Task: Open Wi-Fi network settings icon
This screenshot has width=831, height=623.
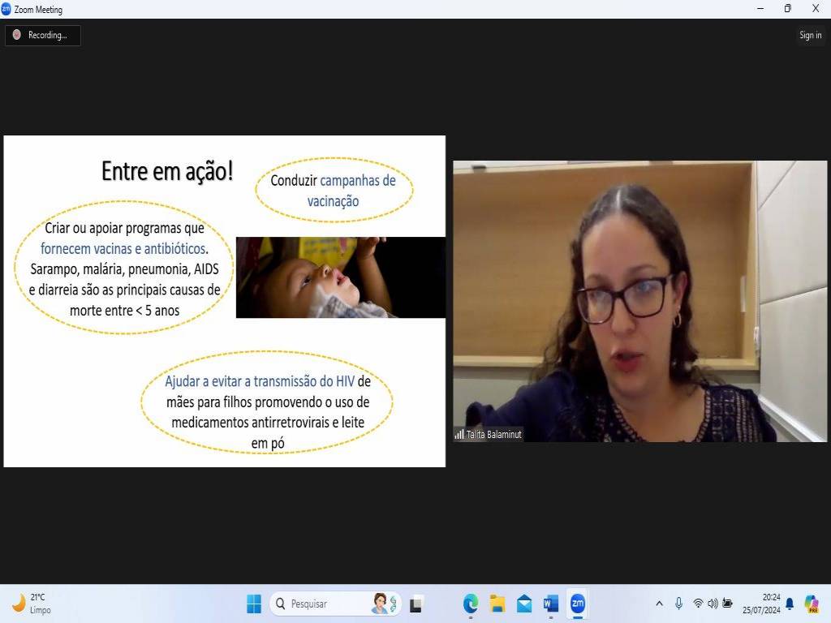Action: point(698,604)
